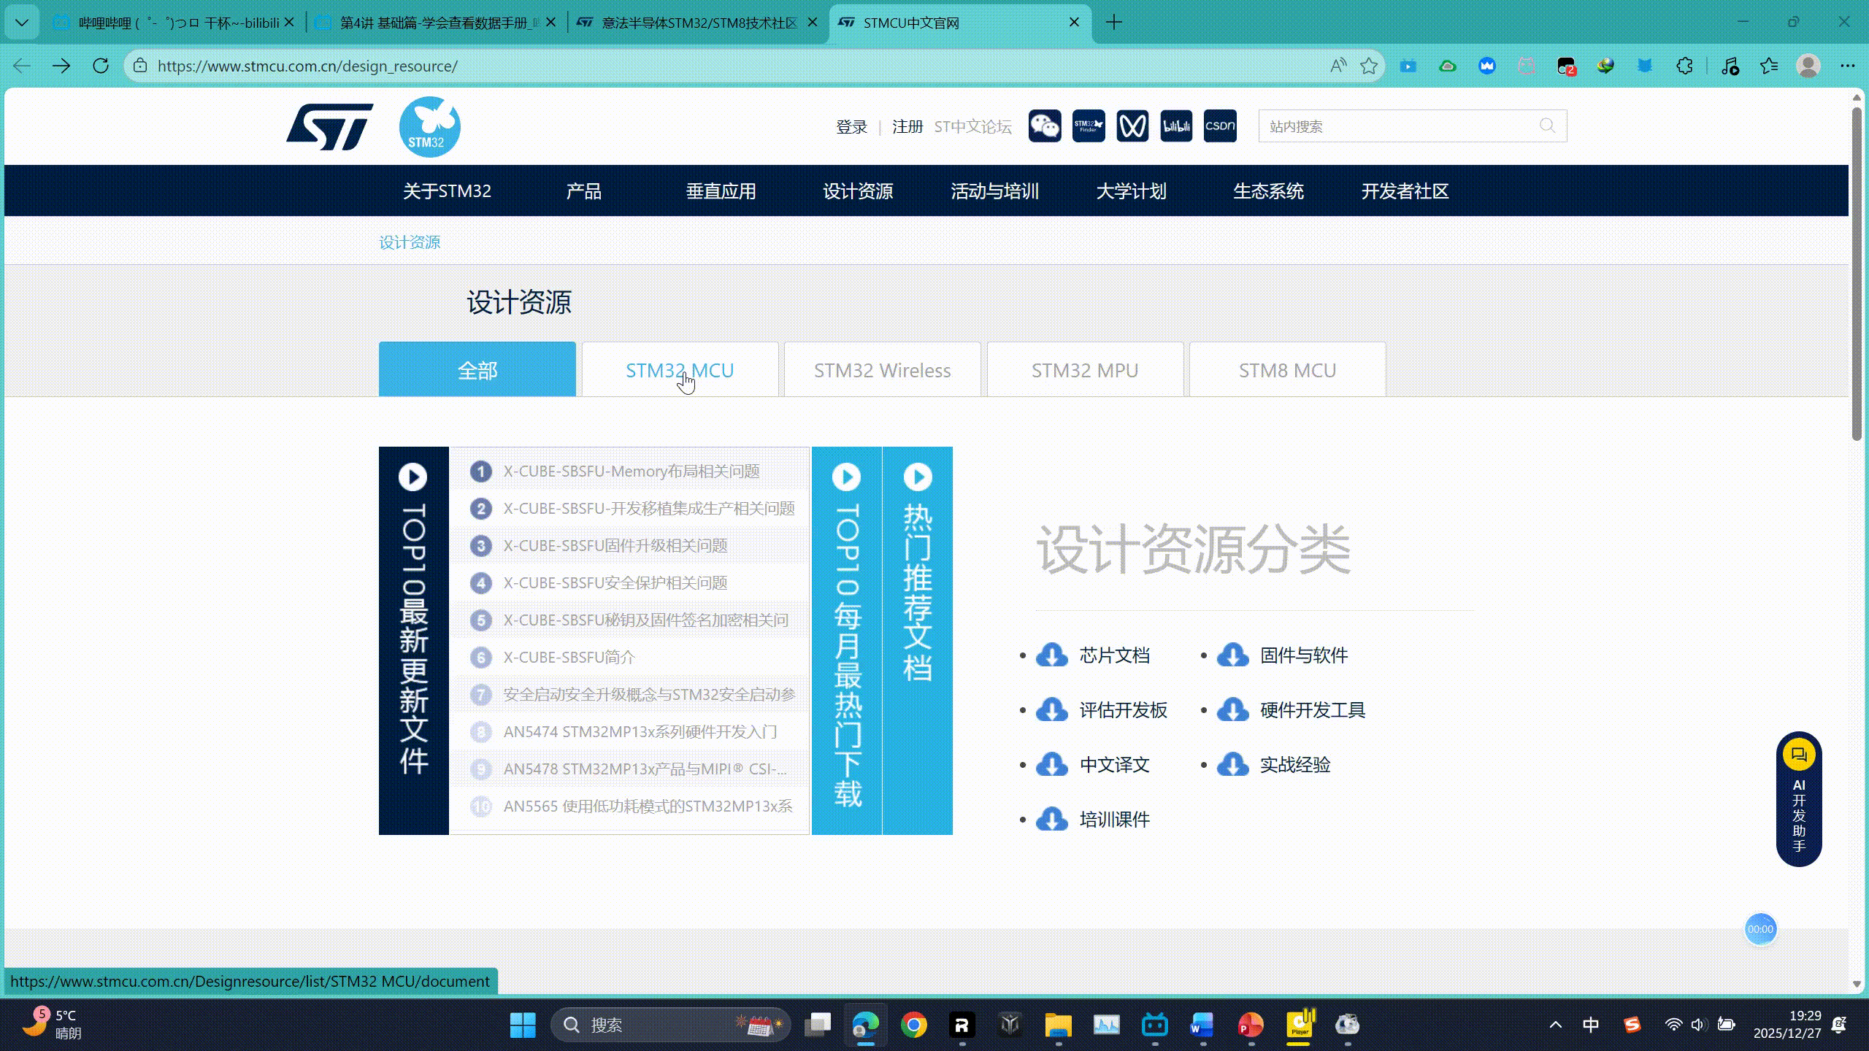Open X-CUBE-SBSFU简介 document
The width and height of the screenshot is (1869, 1051).
pyautogui.click(x=569, y=658)
